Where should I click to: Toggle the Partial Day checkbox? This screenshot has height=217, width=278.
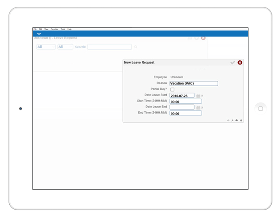pos(172,89)
